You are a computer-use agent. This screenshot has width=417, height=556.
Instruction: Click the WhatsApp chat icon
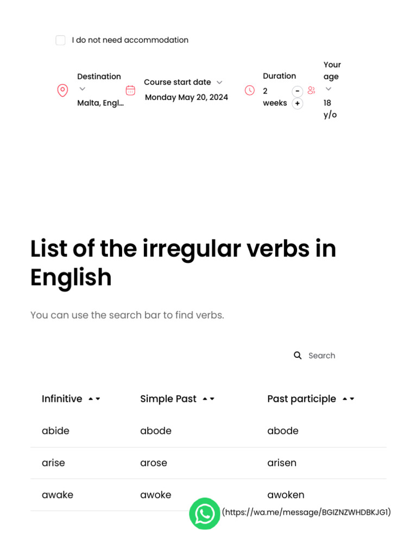pos(205,513)
